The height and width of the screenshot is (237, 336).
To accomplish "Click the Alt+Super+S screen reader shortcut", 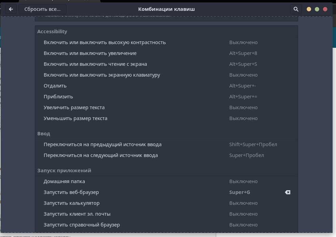I will [x=243, y=64].
